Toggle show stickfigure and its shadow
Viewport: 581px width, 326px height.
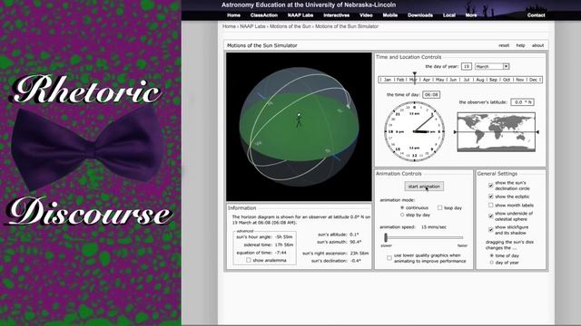click(x=490, y=229)
